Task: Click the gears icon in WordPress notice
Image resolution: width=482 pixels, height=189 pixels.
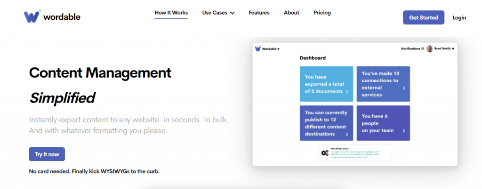Action: tap(324, 153)
